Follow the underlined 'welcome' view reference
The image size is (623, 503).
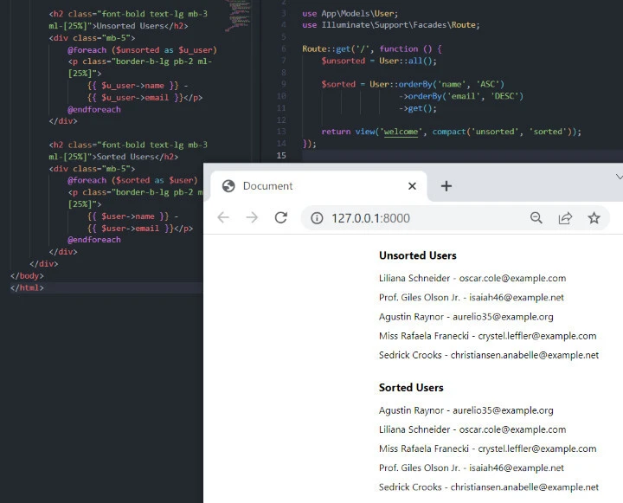[401, 132]
